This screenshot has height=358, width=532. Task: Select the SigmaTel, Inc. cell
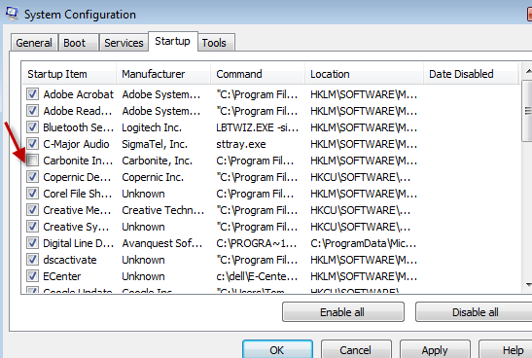[155, 144]
